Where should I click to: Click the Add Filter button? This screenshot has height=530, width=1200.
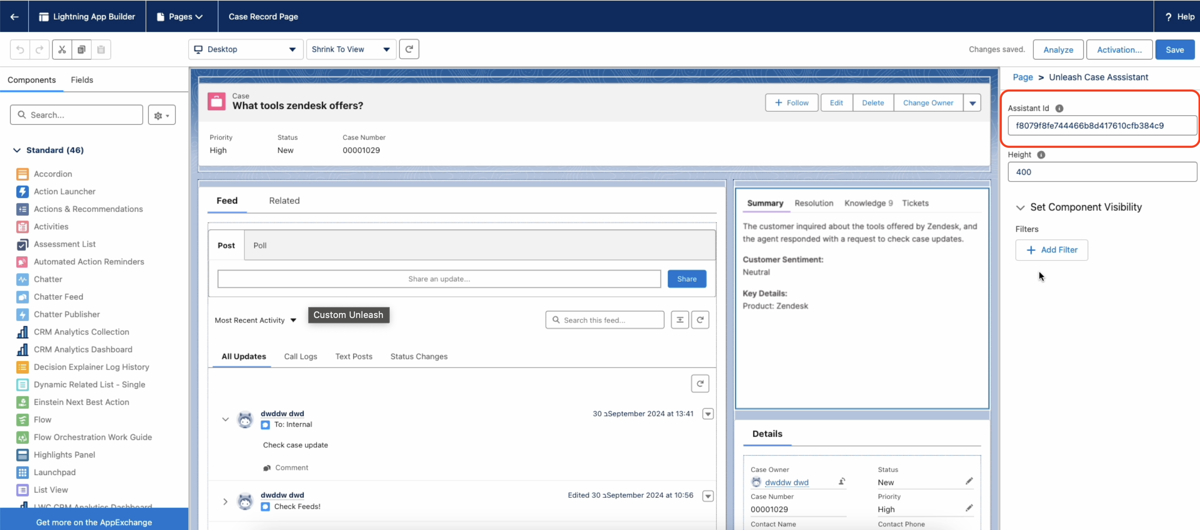coord(1051,250)
